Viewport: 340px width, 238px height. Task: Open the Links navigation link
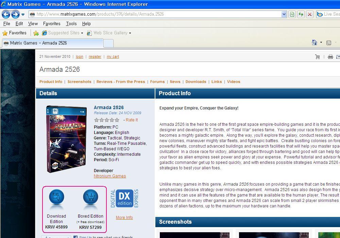point(217,82)
